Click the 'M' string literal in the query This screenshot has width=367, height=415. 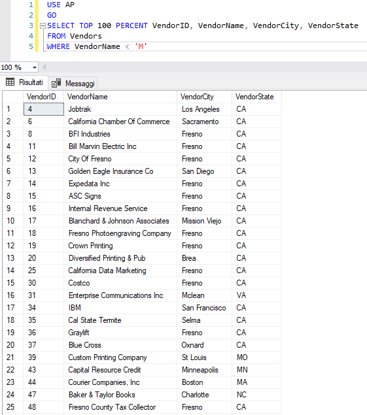coord(141,46)
